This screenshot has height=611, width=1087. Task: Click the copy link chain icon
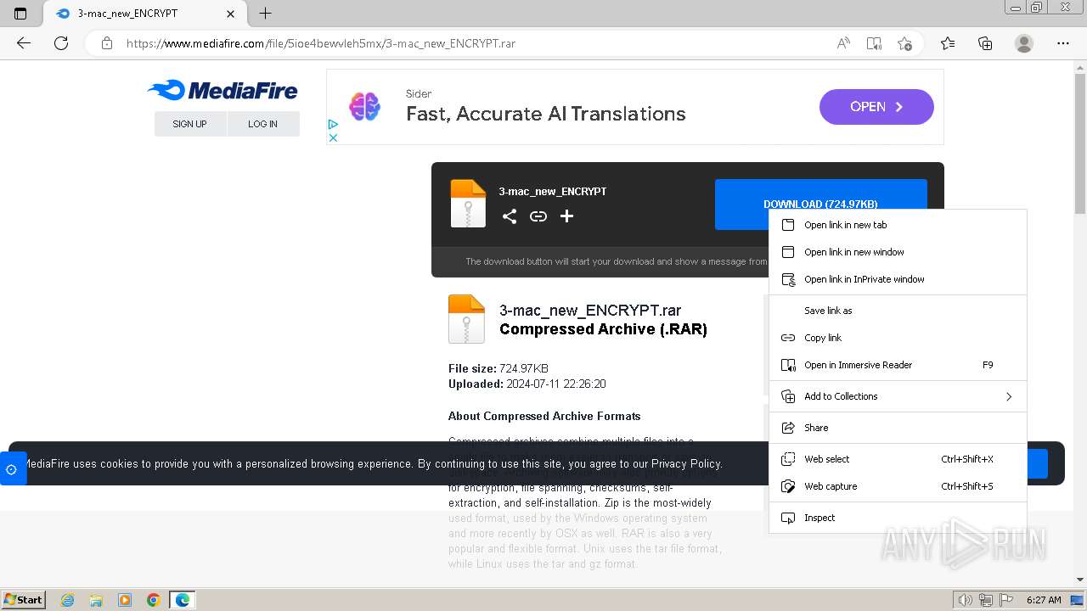click(538, 216)
